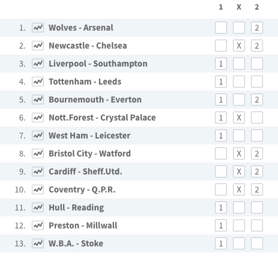This screenshot has height=256, width=278.
Task: Open statistics chart icon for Newcastle - Chelsea
Action: (38, 46)
